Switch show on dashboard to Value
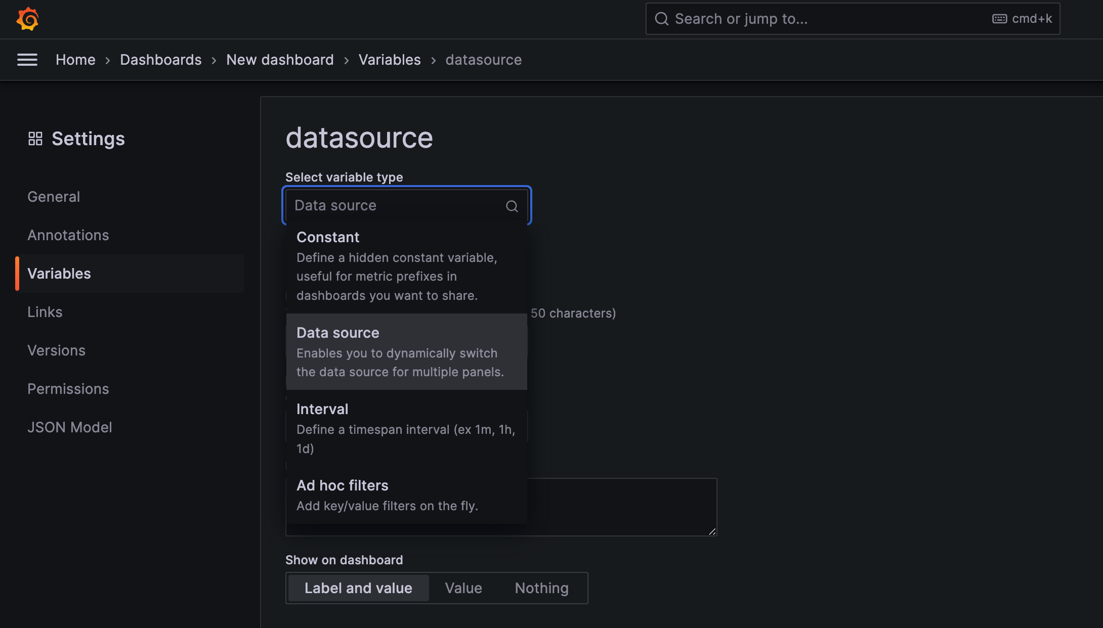The height and width of the screenshot is (628, 1103). pos(463,588)
